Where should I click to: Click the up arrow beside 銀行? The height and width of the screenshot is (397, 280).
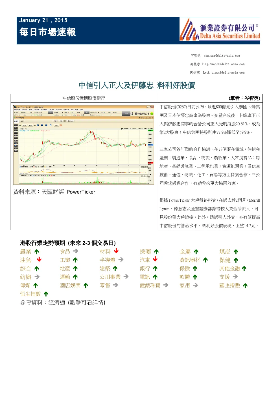[x=155, y=269]
